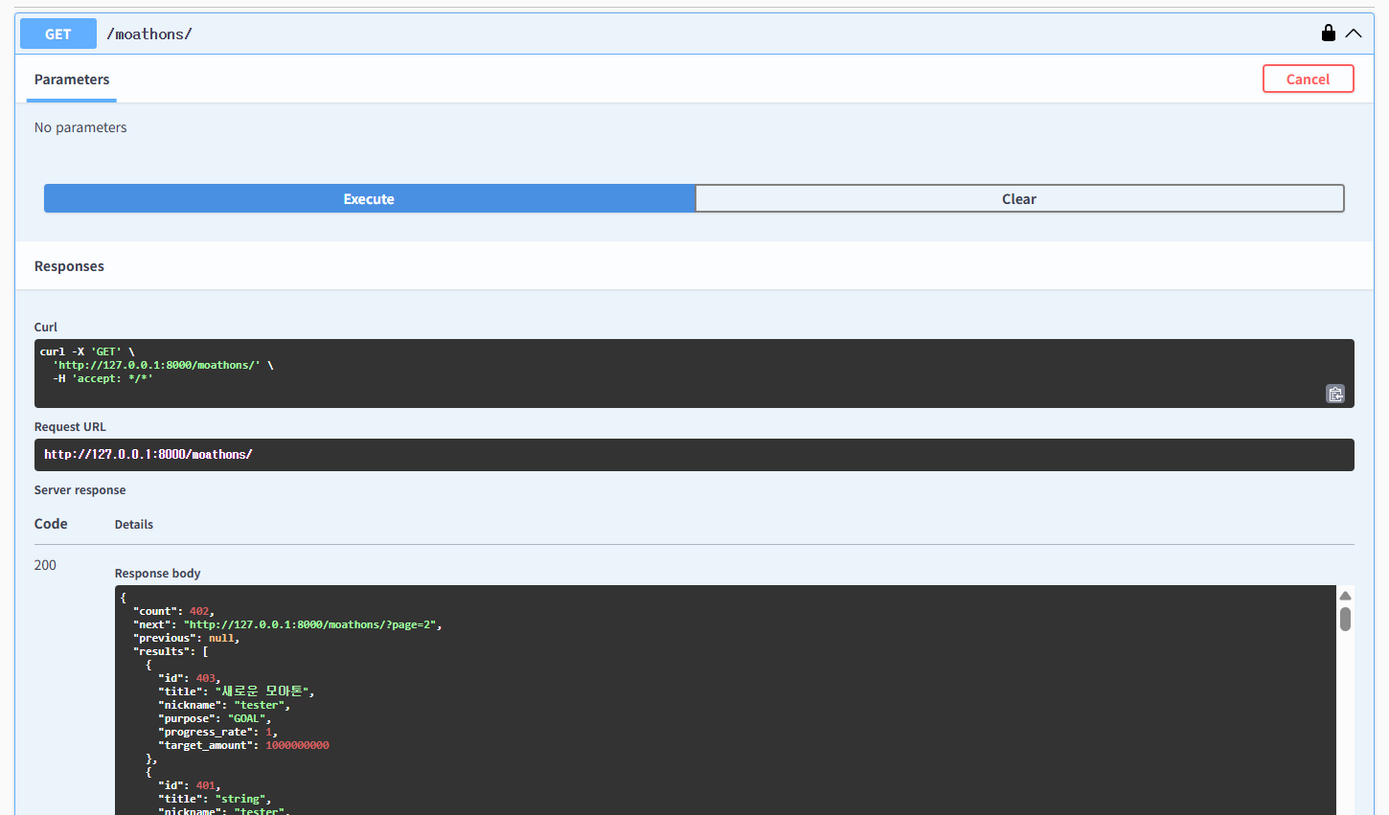Click the Response body label
The height and width of the screenshot is (815, 1389).
[x=157, y=574]
